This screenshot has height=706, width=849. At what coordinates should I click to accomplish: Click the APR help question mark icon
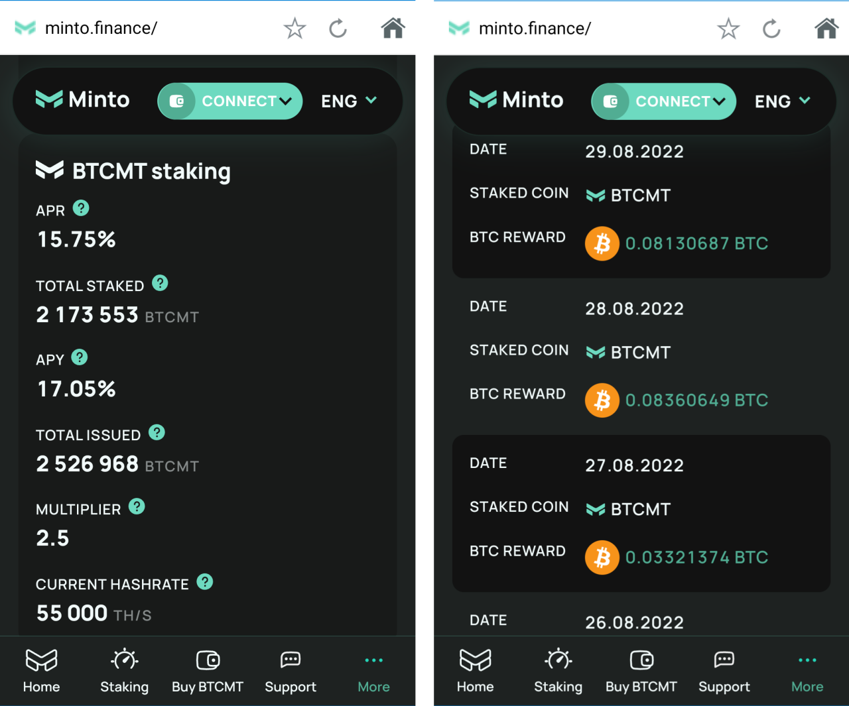pos(81,208)
